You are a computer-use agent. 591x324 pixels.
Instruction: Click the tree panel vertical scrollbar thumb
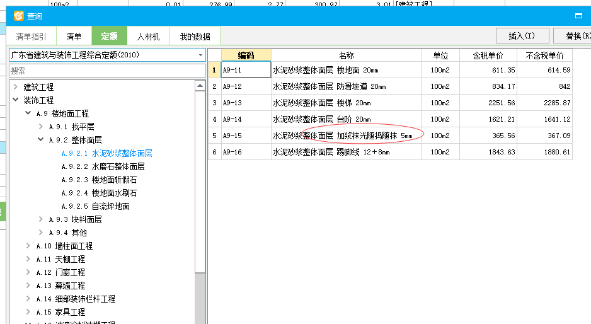pyautogui.click(x=200, y=182)
